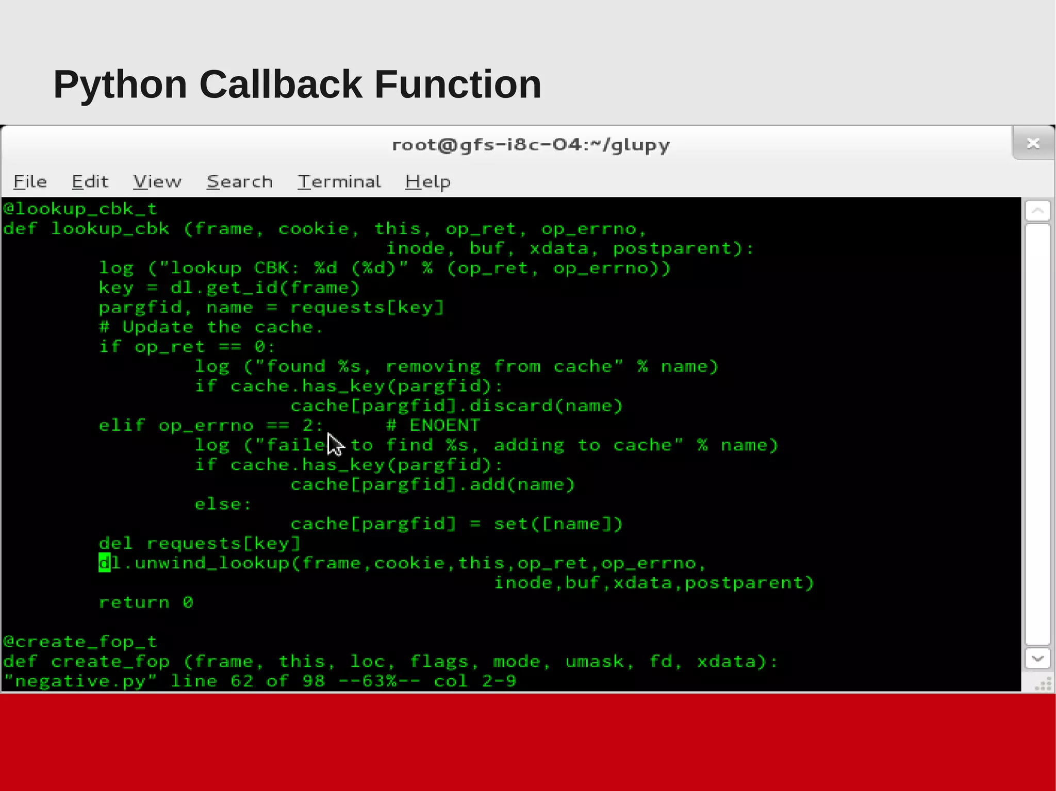Click 'cache[pargfid].discard(name)' line
The image size is (1056, 791).
click(x=457, y=406)
